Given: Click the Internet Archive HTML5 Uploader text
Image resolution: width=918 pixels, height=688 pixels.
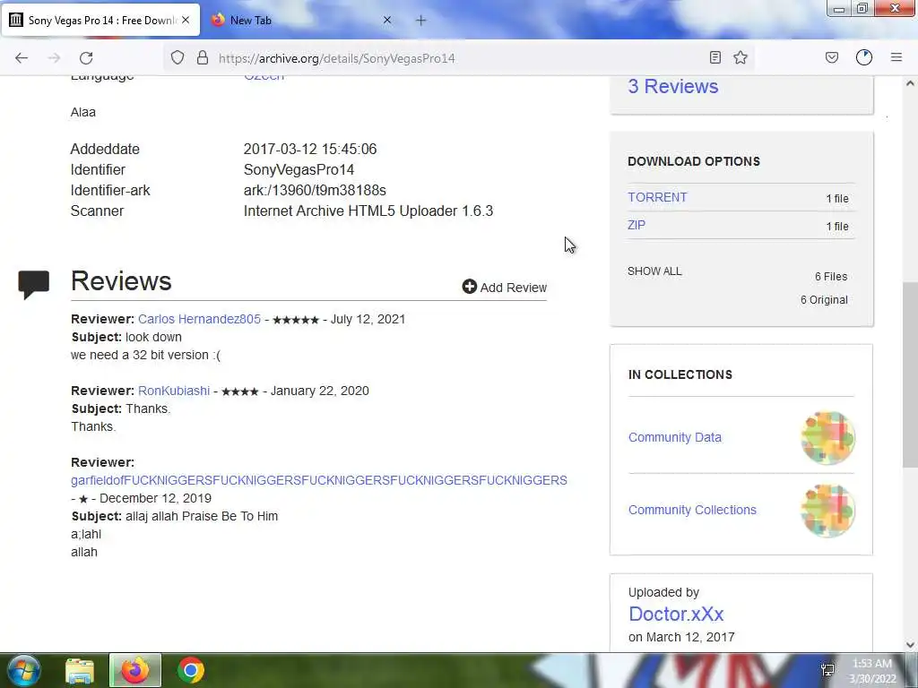Looking at the screenshot, I should tap(368, 211).
